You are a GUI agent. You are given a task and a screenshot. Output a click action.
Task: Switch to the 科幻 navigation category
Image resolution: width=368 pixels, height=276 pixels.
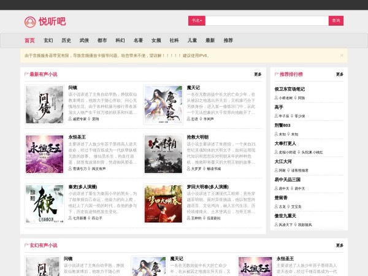click(x=120, y=40)
